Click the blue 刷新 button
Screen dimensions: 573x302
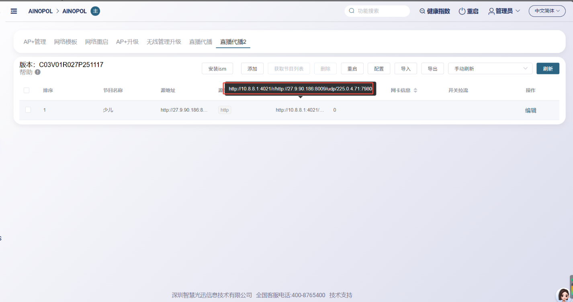click(547, 69)
